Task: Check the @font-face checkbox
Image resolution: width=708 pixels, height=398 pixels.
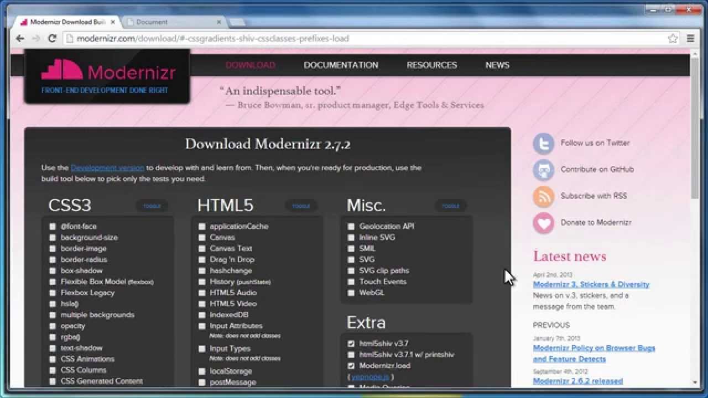Action: coord(53,227)
